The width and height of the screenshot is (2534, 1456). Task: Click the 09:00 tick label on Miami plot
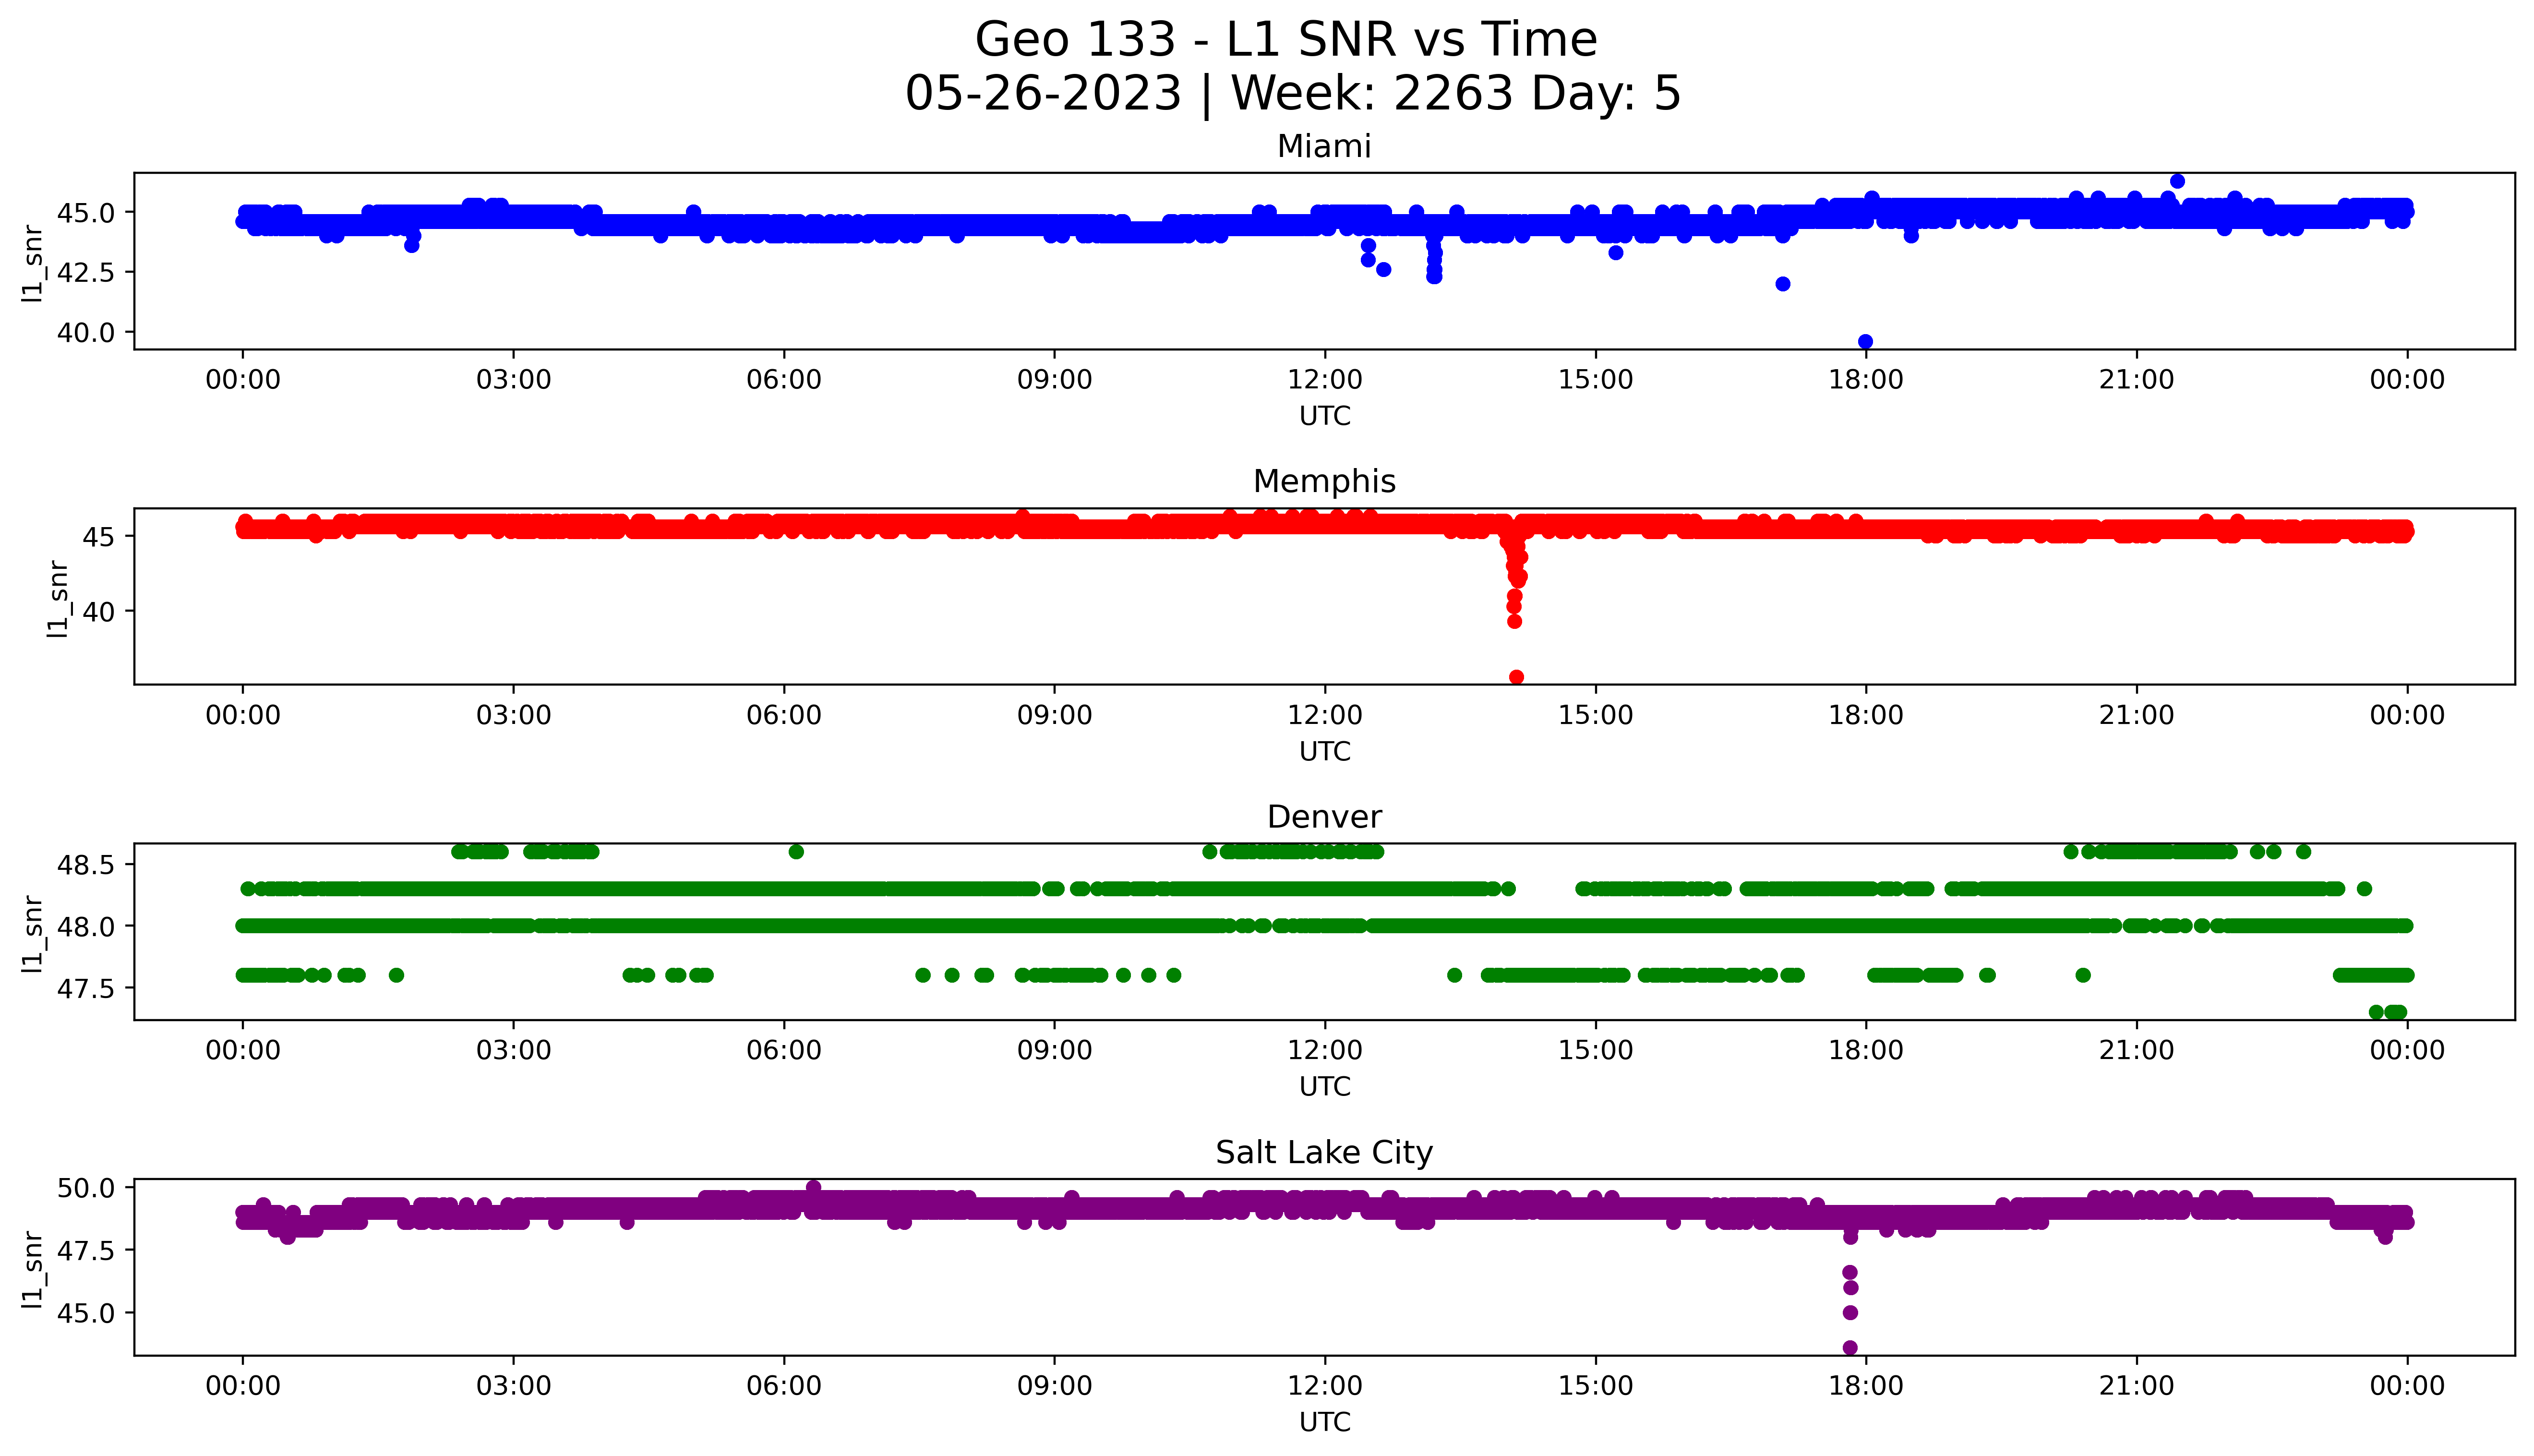1055,380
